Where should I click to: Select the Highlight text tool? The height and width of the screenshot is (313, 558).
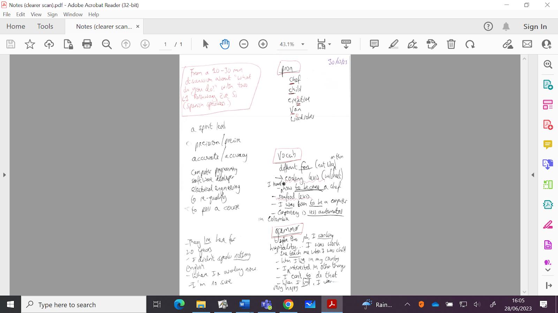[x=393, y=44]
